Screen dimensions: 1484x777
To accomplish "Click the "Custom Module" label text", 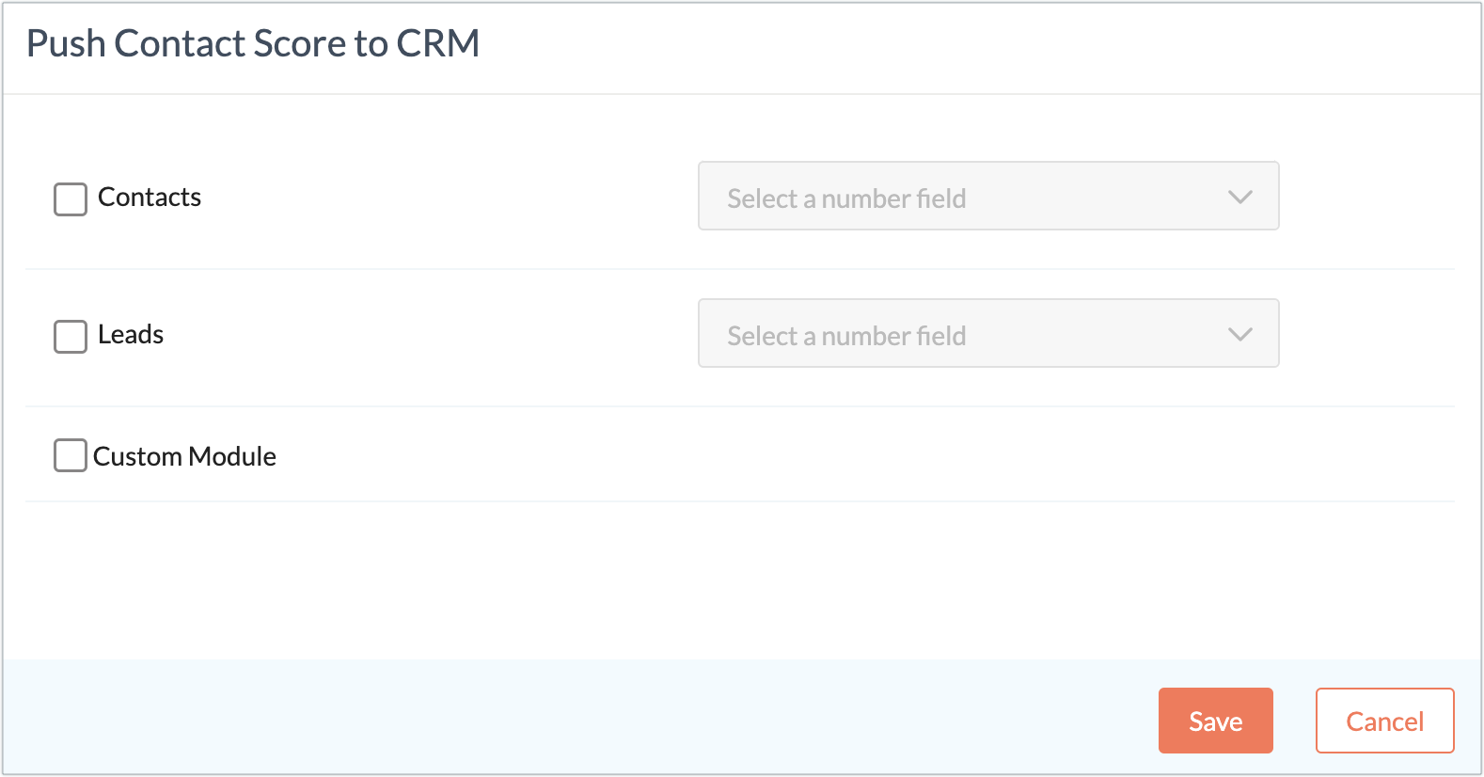I will tap(184, 457).
